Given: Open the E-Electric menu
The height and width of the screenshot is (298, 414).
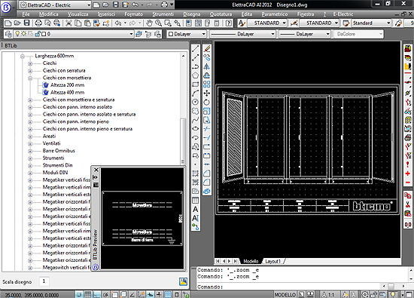Looking at the screenshot, I should pos(343,14).
